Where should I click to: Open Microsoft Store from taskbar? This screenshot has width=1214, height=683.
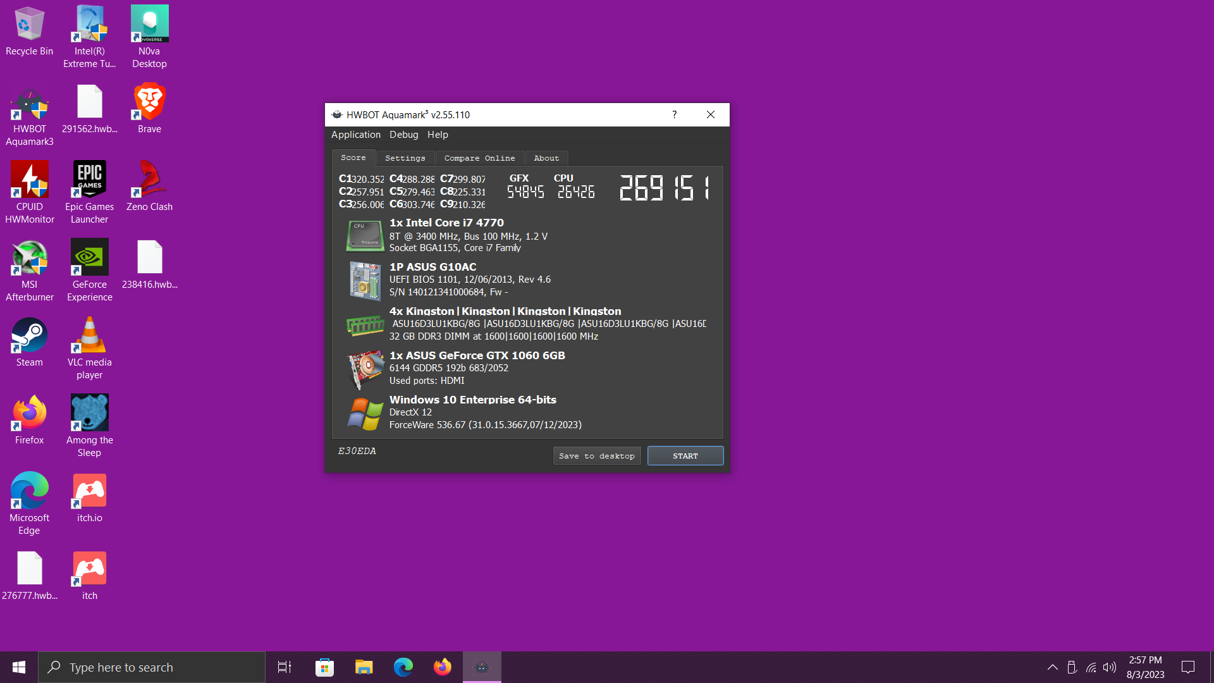click(x=324, y=667)
